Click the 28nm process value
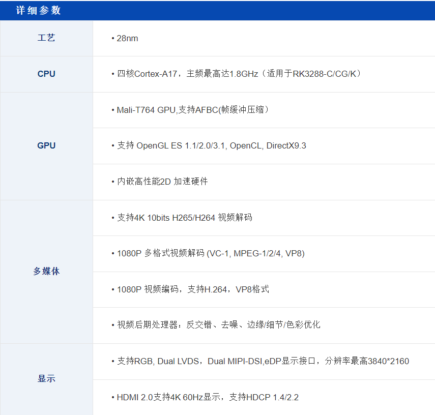Viewport: 435px width, 415px height. (x=127, y=38)
